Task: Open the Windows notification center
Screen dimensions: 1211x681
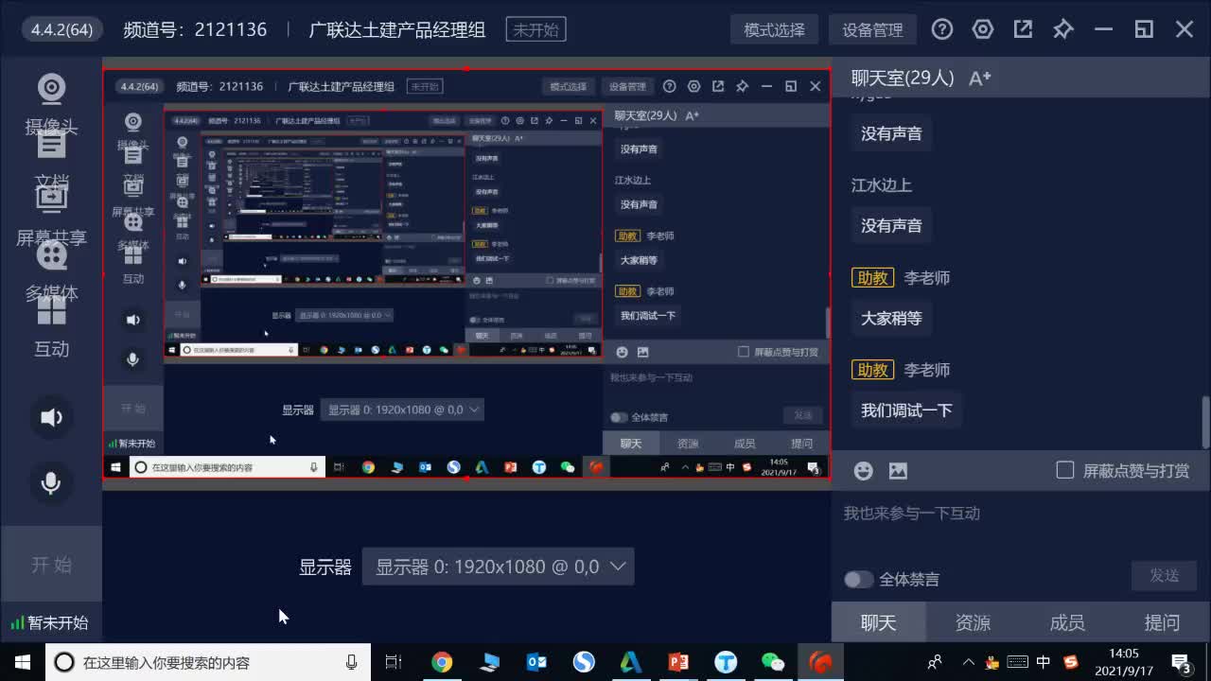Action: (x=1182, y=662)
